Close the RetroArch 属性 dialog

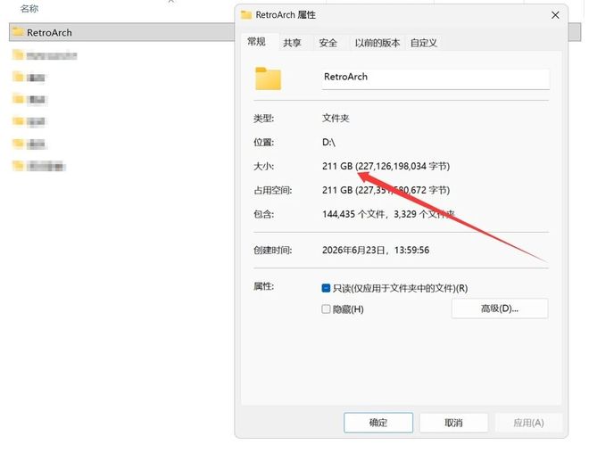[x=555, y=15]
